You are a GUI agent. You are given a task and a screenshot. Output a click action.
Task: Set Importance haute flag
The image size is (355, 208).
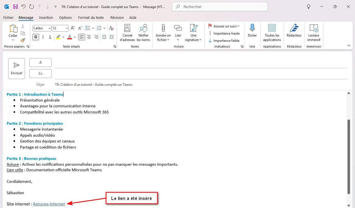[x=224, y=33]
